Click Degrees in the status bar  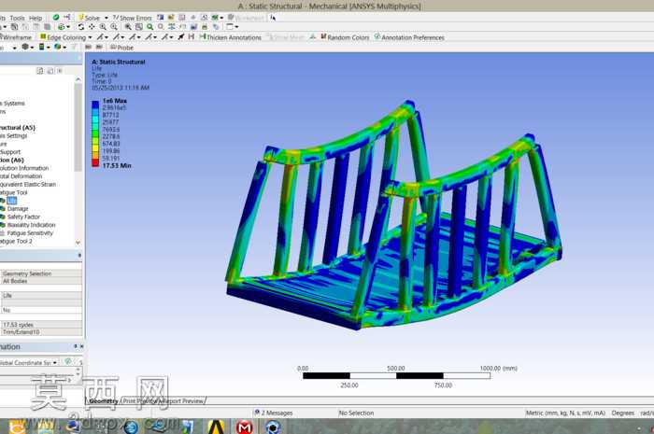coord(623,413)
